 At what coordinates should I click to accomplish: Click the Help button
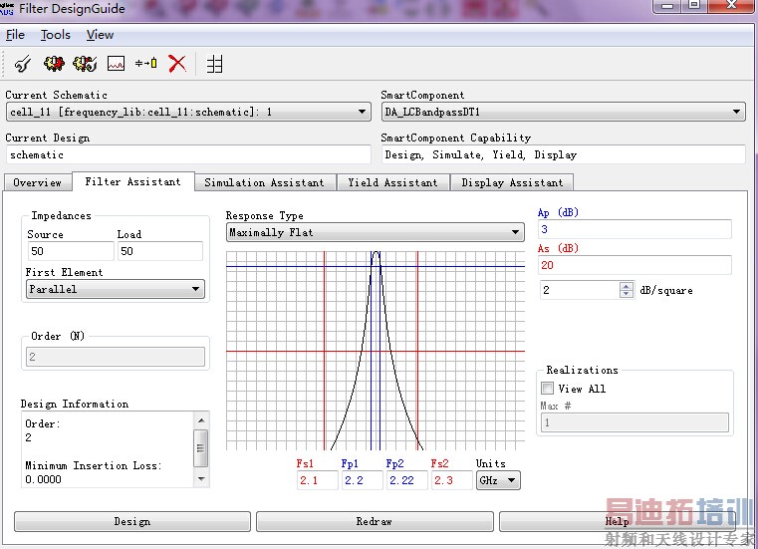tap(618, 521)
